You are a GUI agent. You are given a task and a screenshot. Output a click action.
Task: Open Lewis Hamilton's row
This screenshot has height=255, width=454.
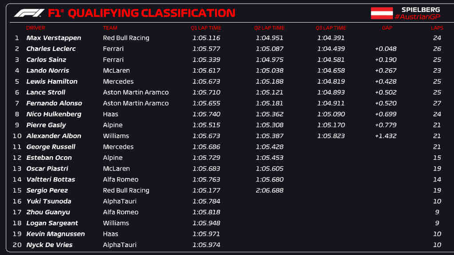pos(227,81)
